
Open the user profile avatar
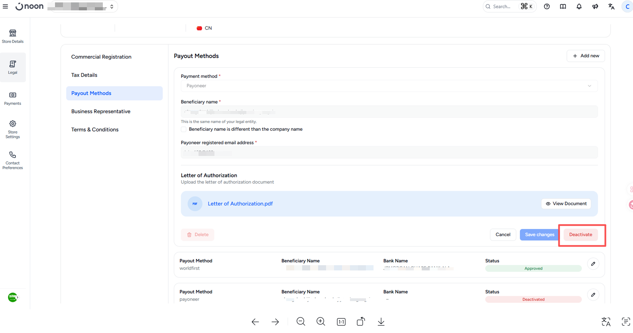click(627, 6)
